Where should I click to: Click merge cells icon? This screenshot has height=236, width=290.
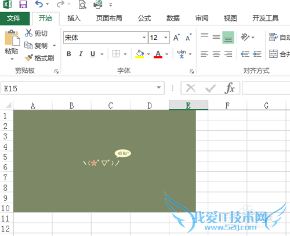pos(273,54)
